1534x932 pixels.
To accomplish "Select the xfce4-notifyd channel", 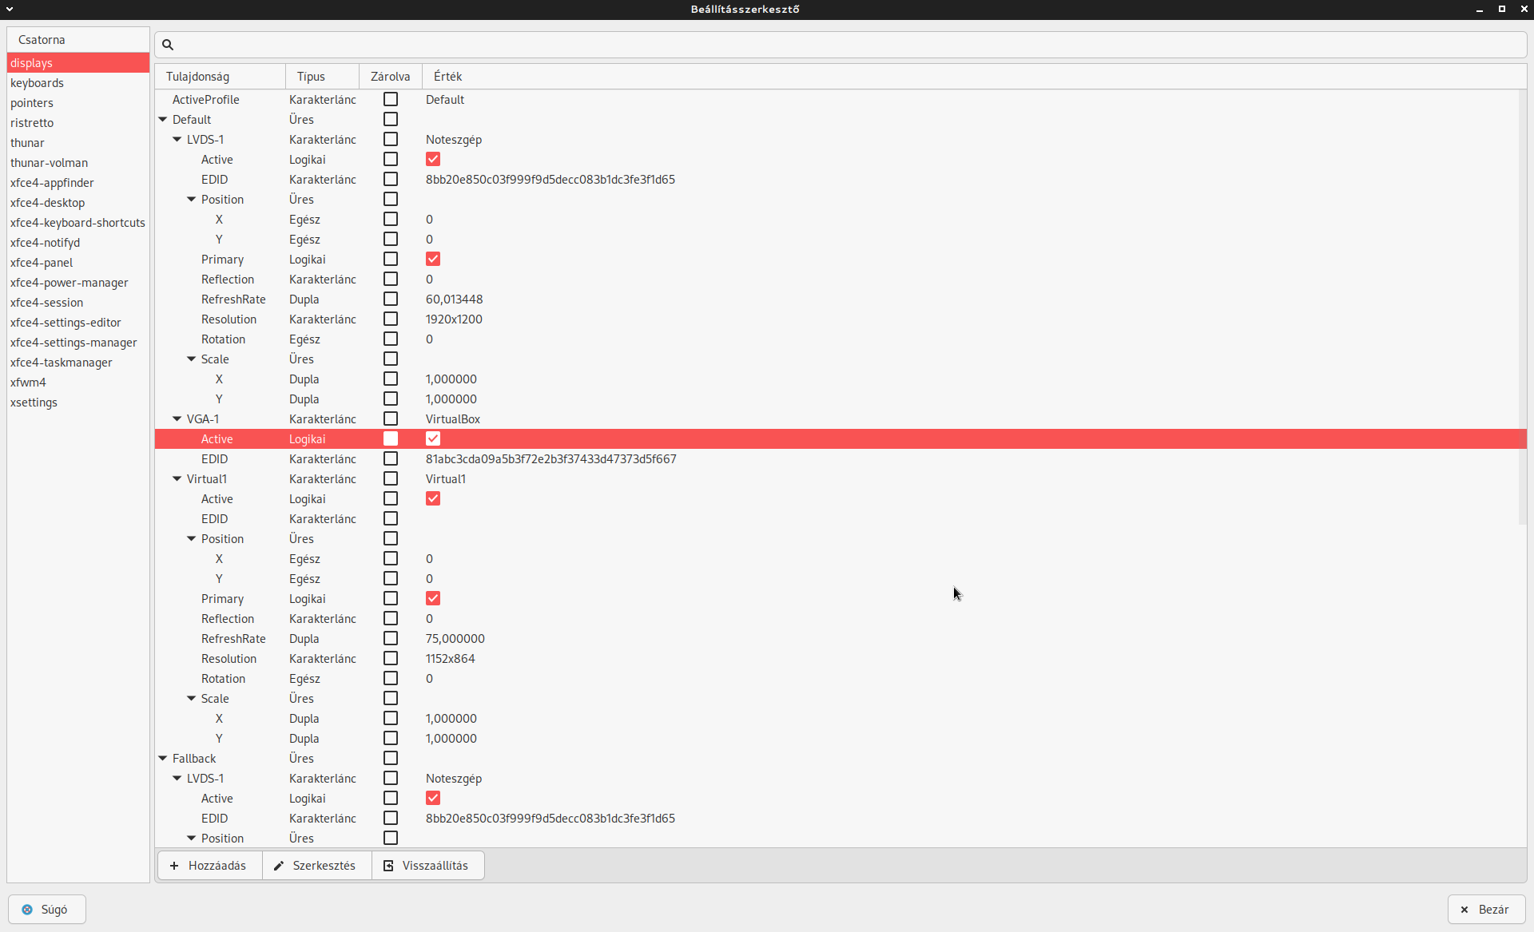I will click(78, 243).
